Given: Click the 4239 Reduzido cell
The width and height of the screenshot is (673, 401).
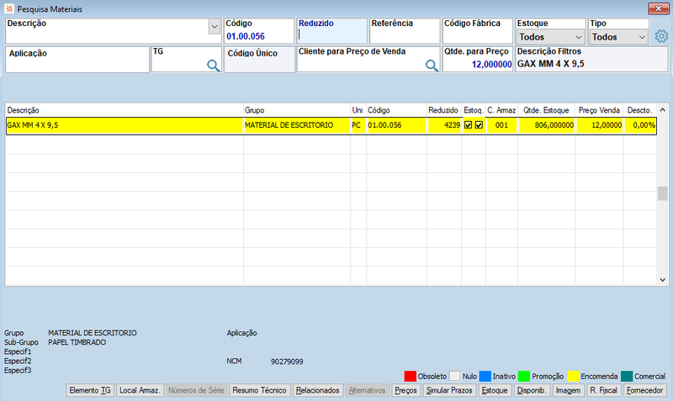Looking at the screenshot, I should (x=444, y=125).
